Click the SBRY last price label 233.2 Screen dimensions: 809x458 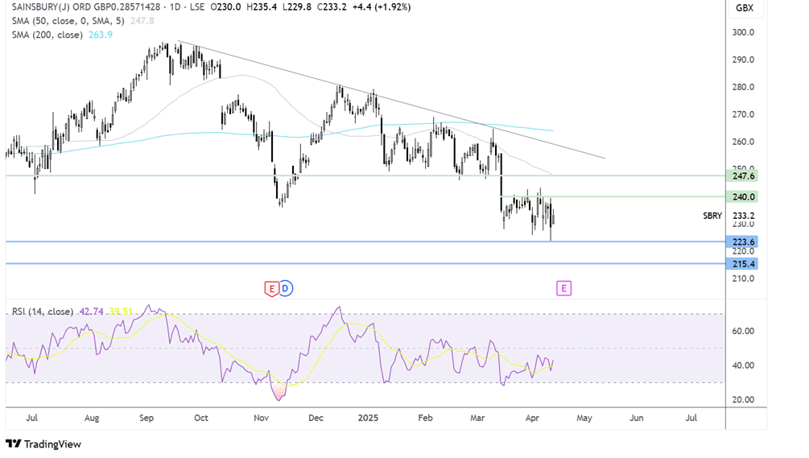(744, 216)
